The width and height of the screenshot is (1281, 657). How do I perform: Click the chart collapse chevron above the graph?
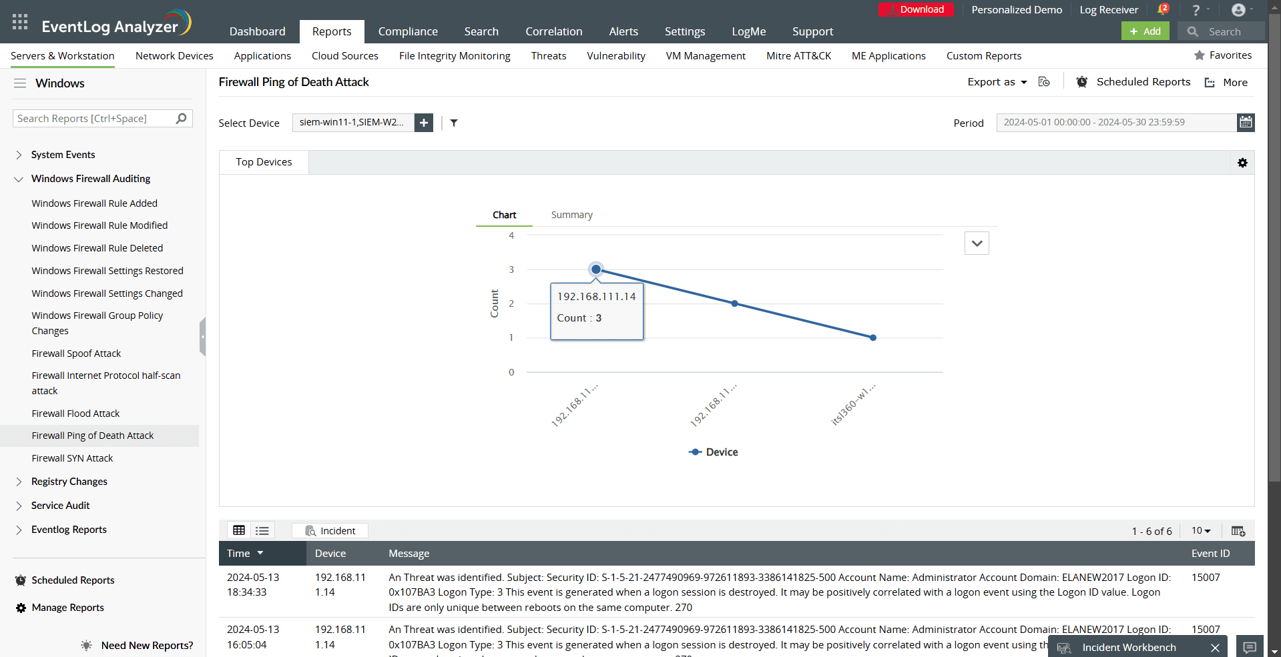(976, 243)
